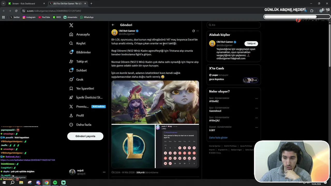
Task: Enlarge the Lulu and Poppy image
Action: [x=155, y=102]
